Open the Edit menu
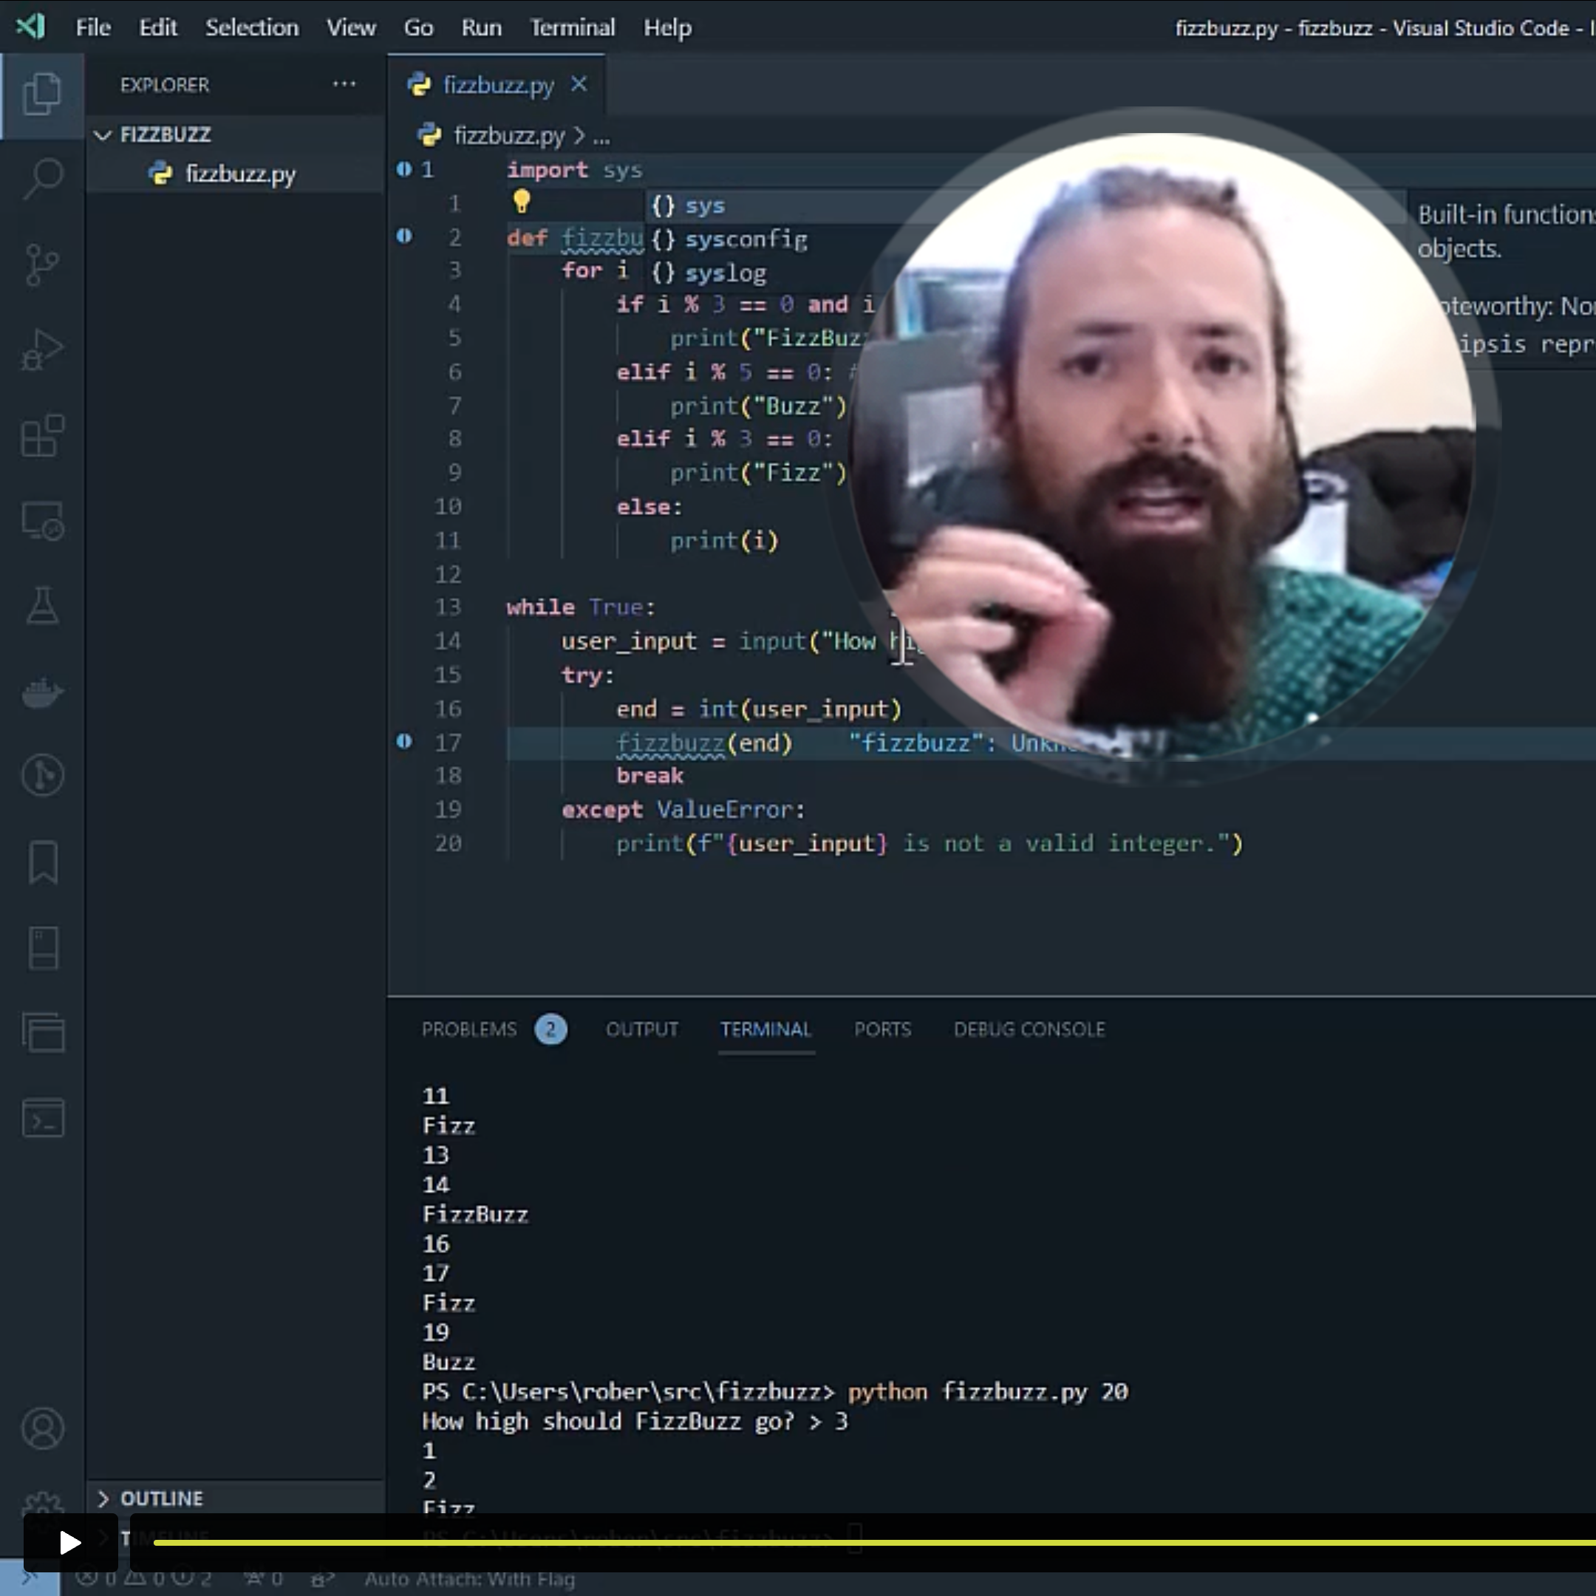 coord(158,27)
